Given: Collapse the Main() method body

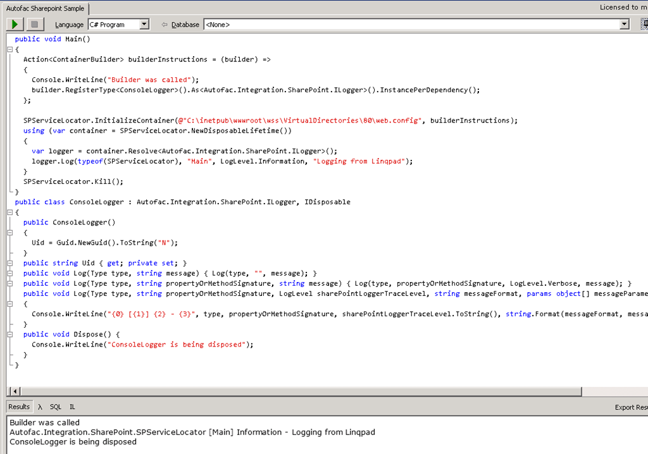Looking at the screenshot, I should coord(9,49).
